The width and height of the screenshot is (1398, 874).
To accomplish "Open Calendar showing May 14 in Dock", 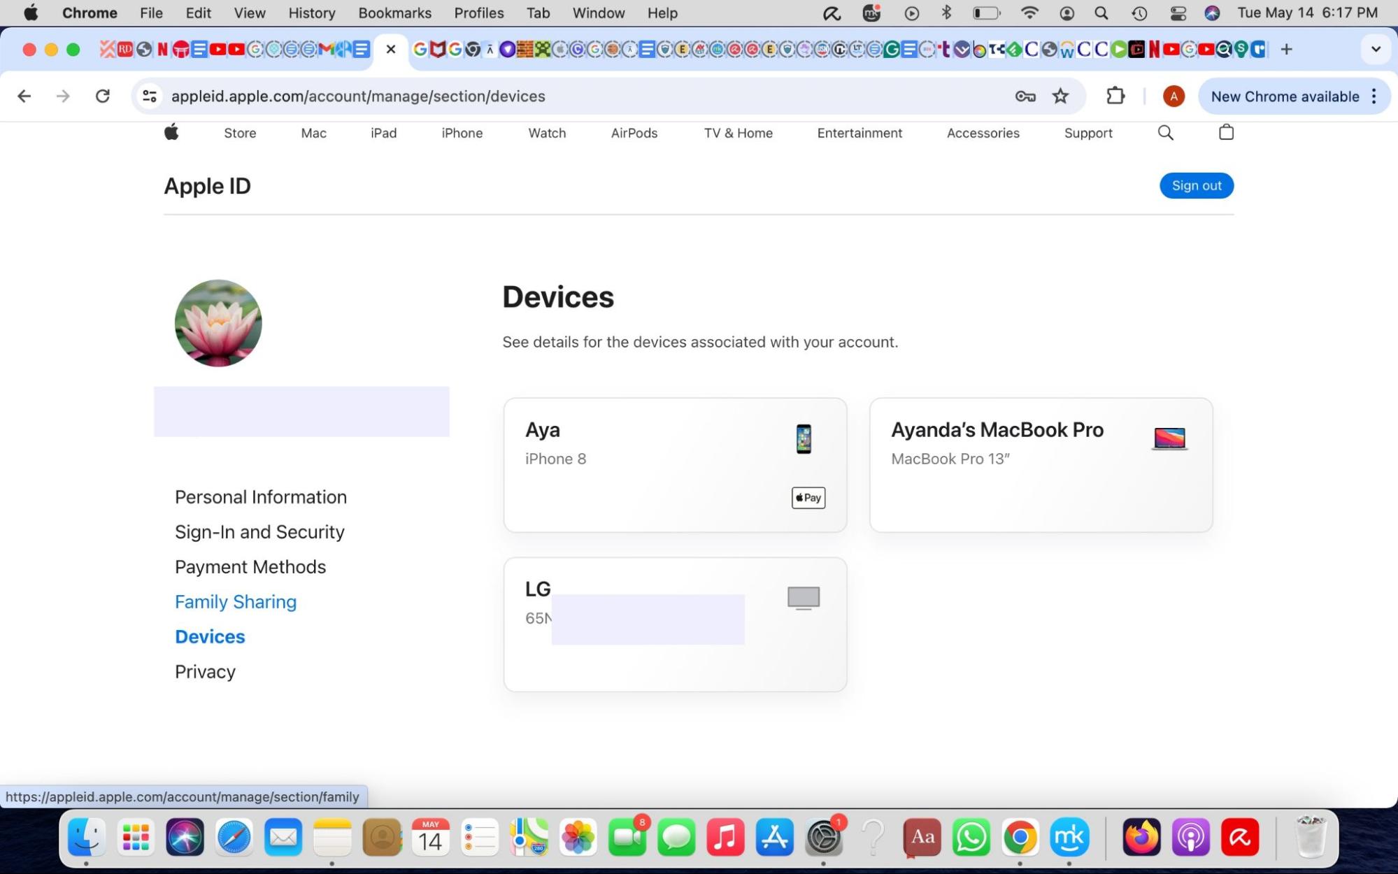I will 430,837.
